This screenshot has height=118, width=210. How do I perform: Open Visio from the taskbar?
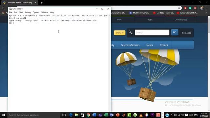pyautogui.click(x=112, y=115)
